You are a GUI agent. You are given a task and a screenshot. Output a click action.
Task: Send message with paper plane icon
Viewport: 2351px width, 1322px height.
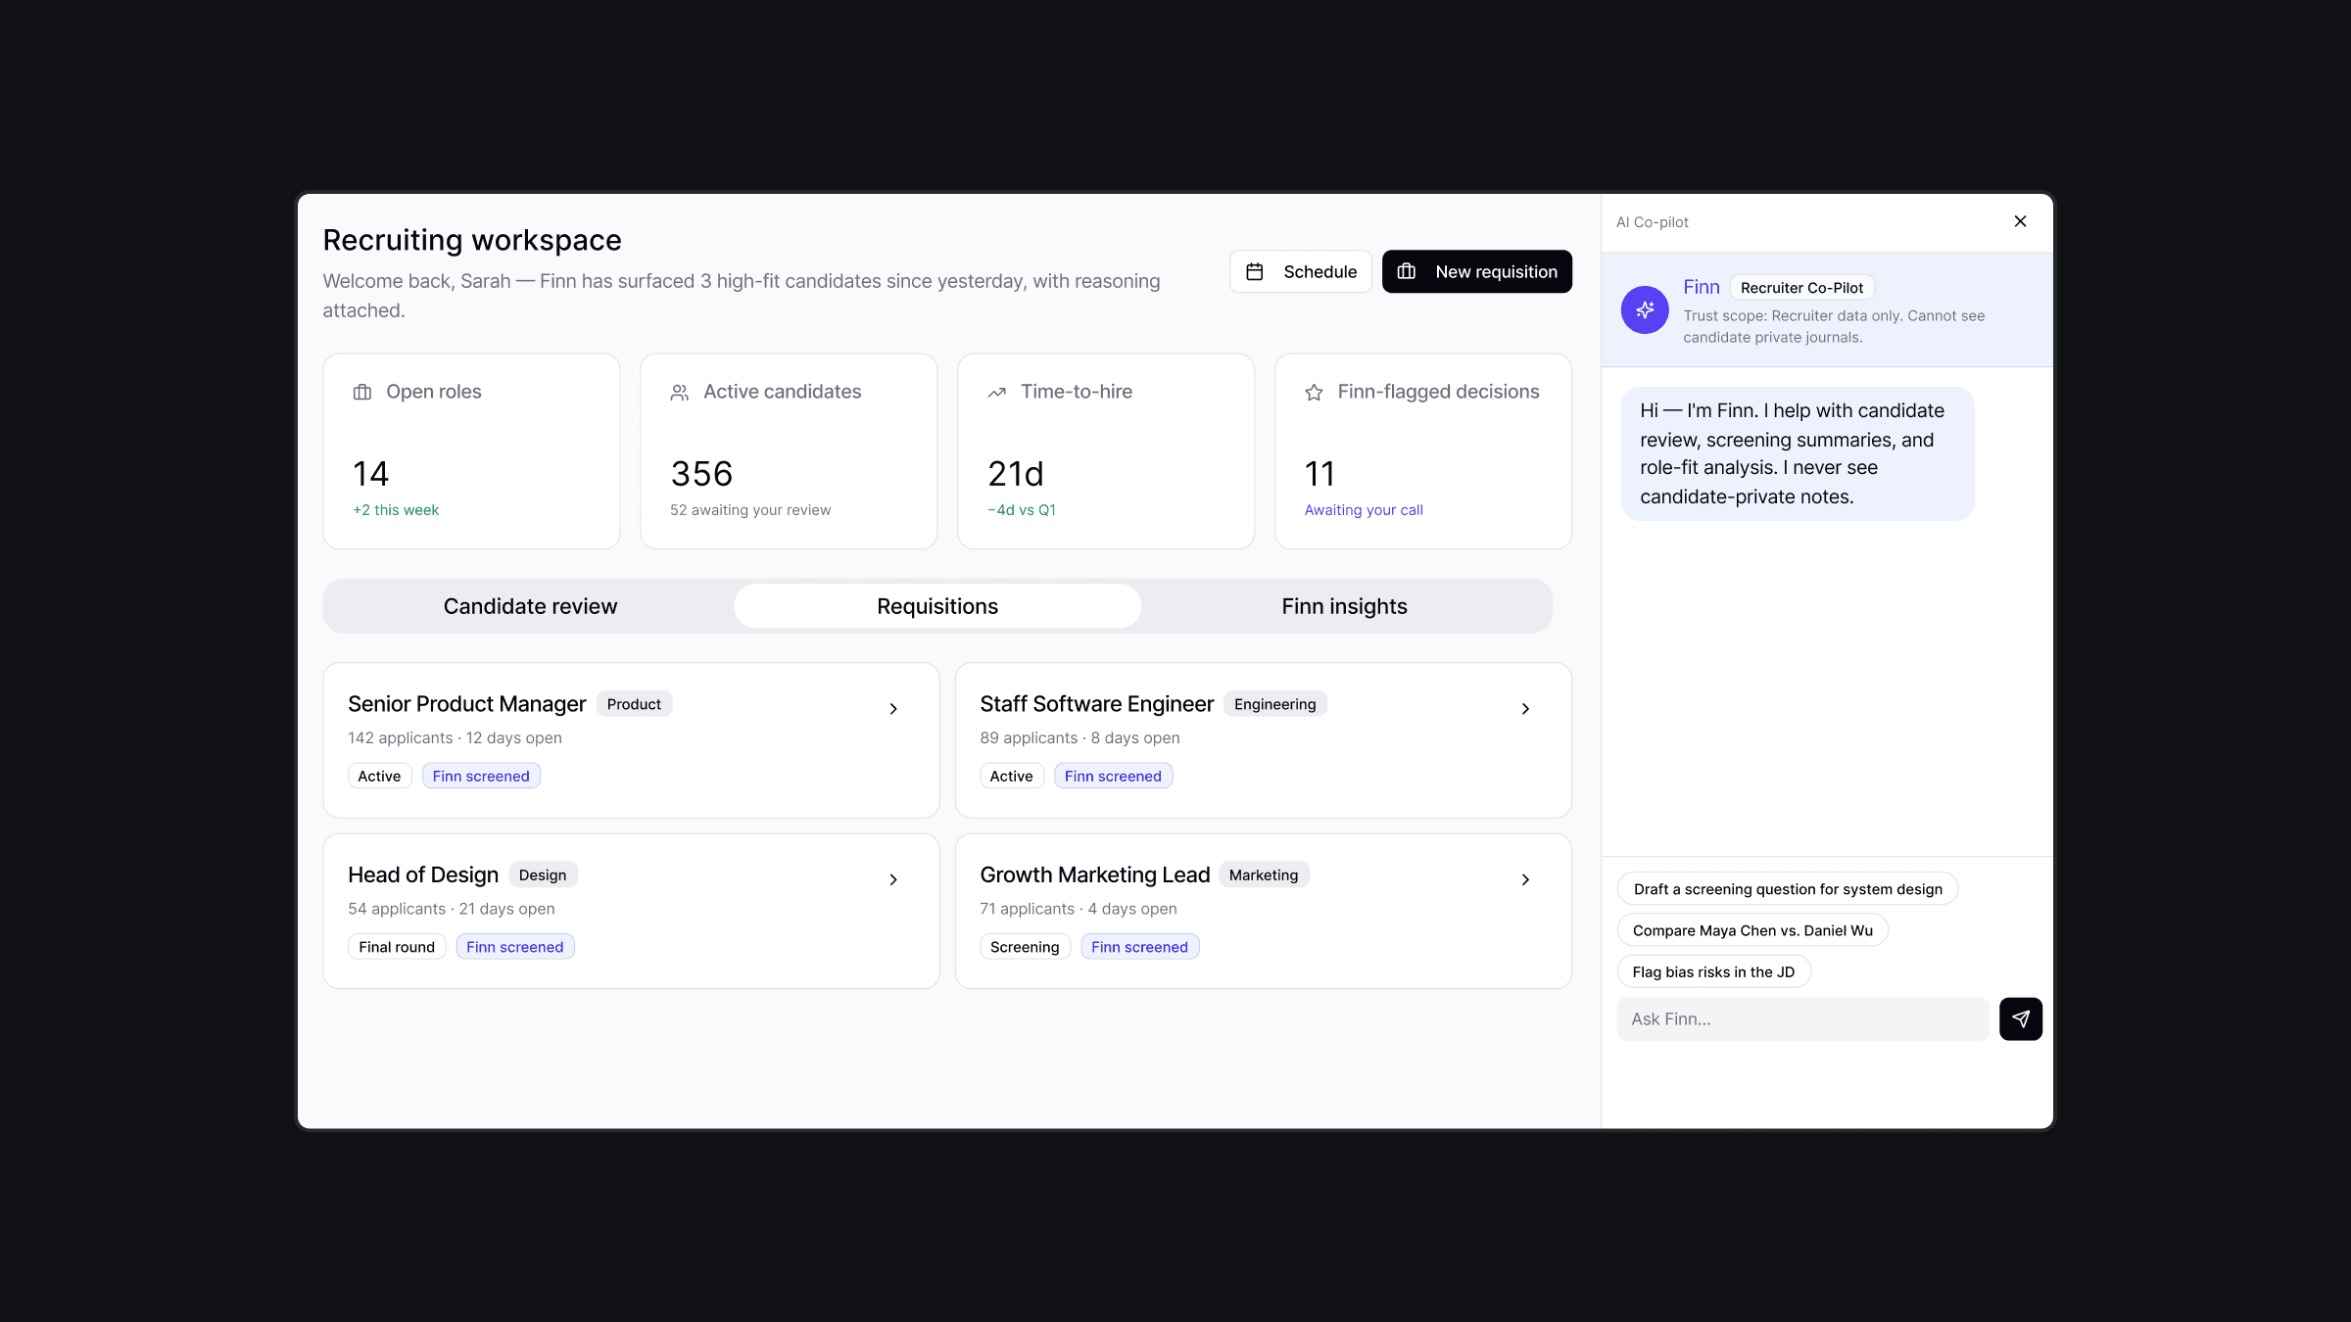(2021, 1018)
